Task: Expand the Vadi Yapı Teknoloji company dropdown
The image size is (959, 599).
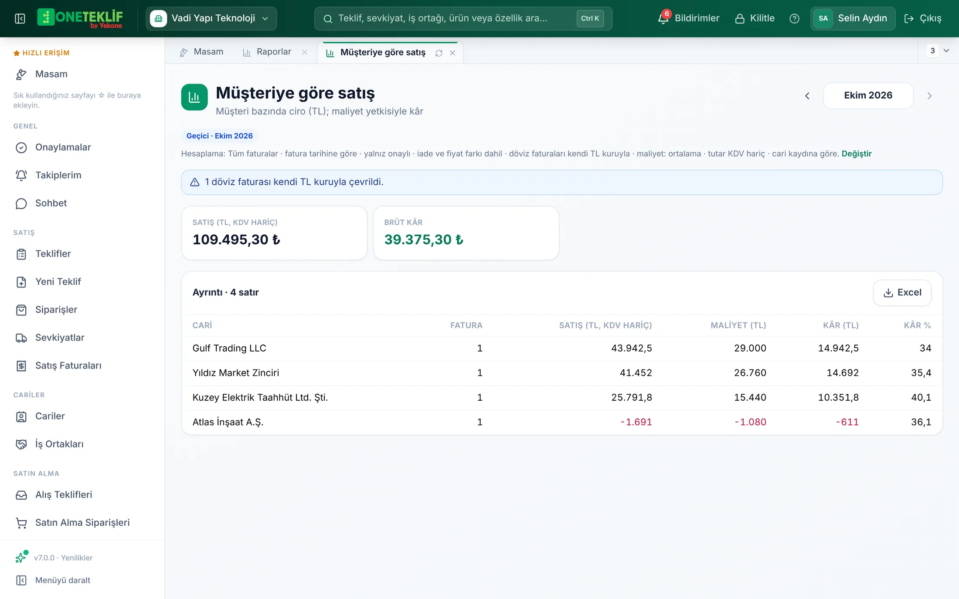Action: click(211, 18)
